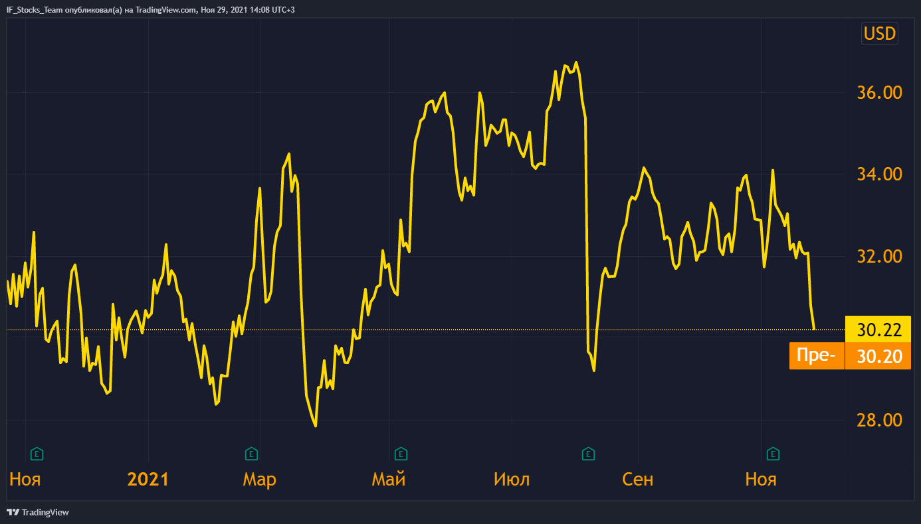Click the Май time axis label
This screenshot has width=921, height=524.
tap(389, 480)
